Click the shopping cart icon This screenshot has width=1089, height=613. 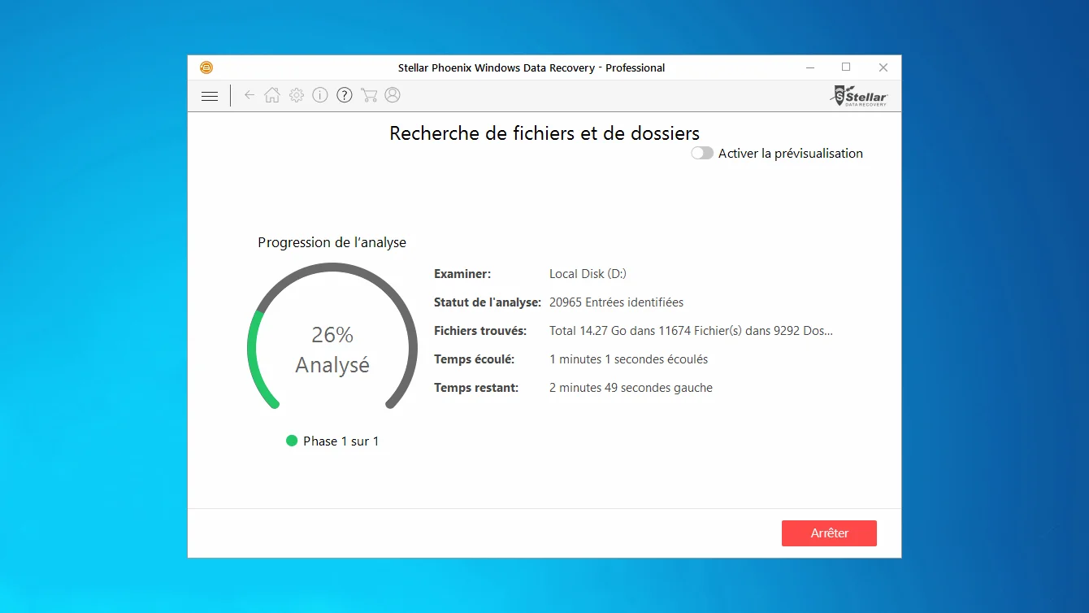(x=369, y=95)
